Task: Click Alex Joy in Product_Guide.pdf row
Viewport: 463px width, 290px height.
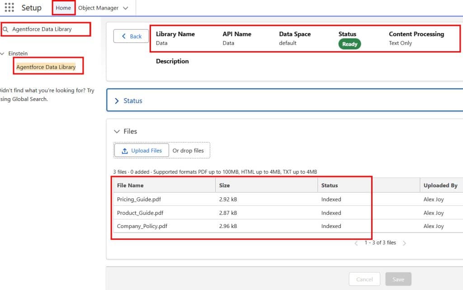Action: tap(434, 213)
